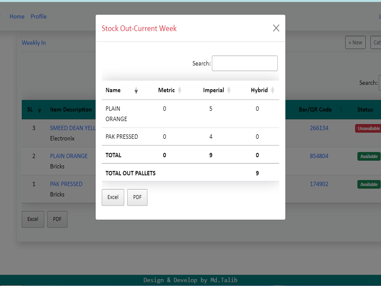Viewport: 381px width, 286px height.
Task: Download the stock out report as PDF
Action: [137, 197]
